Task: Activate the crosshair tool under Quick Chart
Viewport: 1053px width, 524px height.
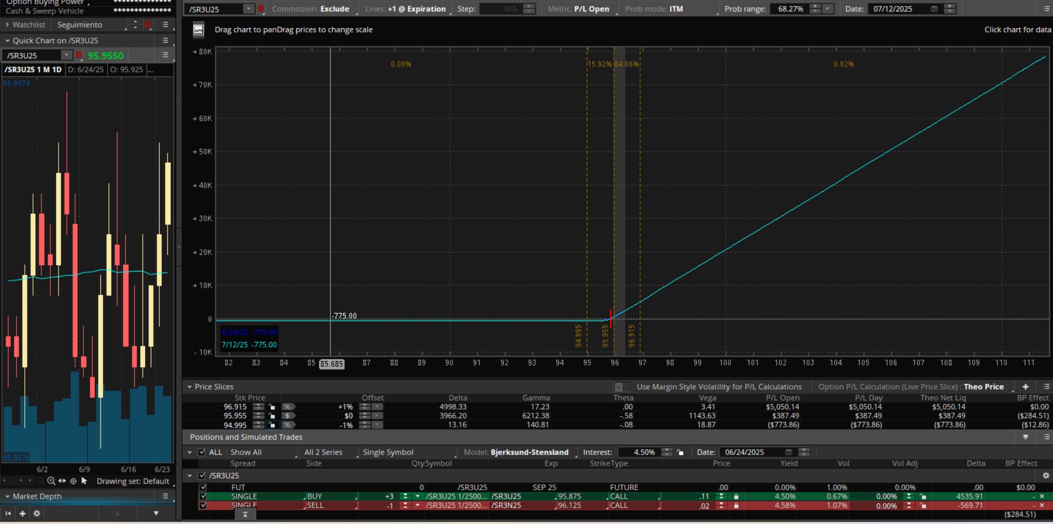Action: [73, 481]
